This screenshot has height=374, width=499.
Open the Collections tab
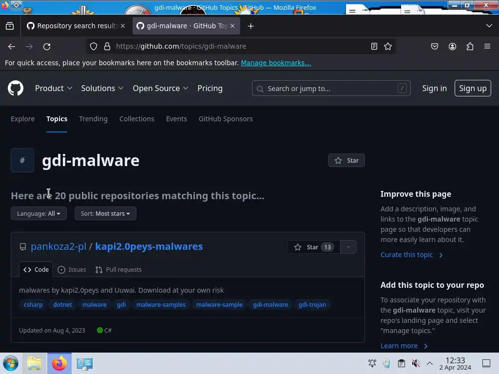(x=137, y=119)
